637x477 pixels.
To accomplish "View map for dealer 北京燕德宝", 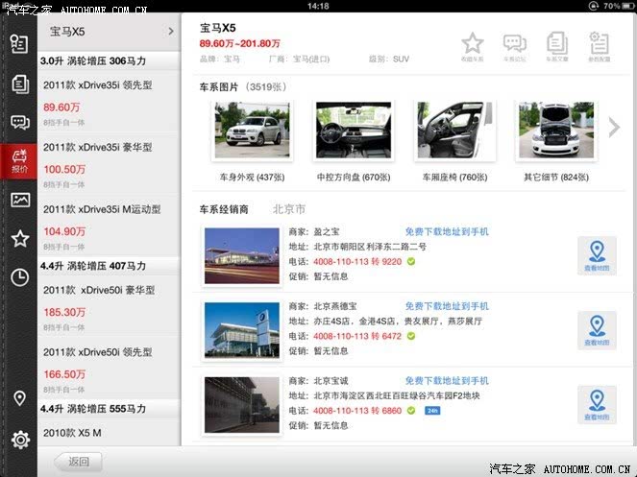I will [597, 330].
